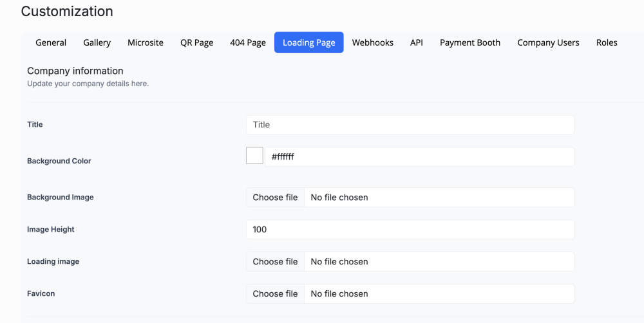Click the Company information section heading
644x323 pixels.
[x=75, y=71]
